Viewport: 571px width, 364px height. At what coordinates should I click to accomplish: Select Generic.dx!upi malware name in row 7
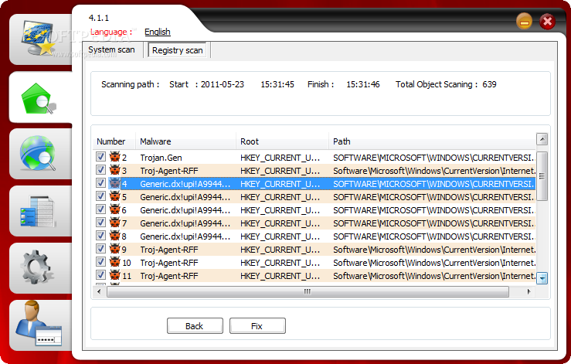[x=185, y=223]
